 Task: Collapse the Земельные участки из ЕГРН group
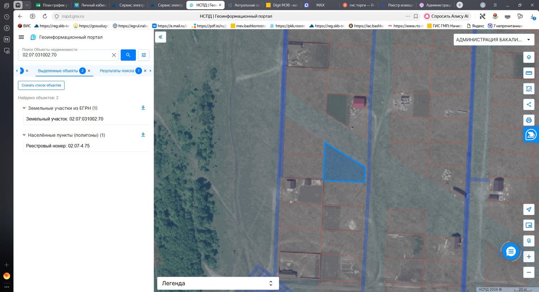[24, 108]
